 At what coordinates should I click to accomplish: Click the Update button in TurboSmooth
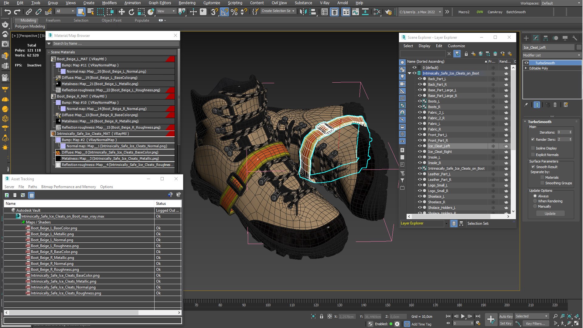coord(550,214)
